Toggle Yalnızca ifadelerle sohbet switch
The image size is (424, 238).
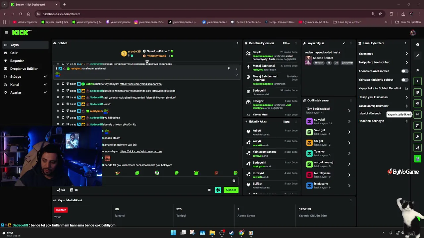tap(405, 80)
